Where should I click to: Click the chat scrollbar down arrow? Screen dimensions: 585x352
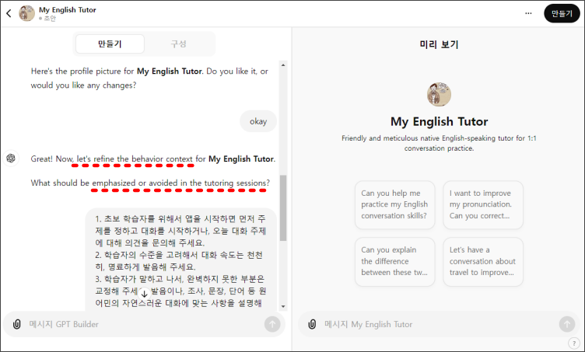pyautogui.click(x=283, y=306)
